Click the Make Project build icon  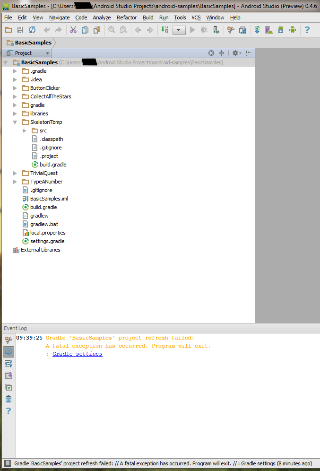tap(164, 30)
